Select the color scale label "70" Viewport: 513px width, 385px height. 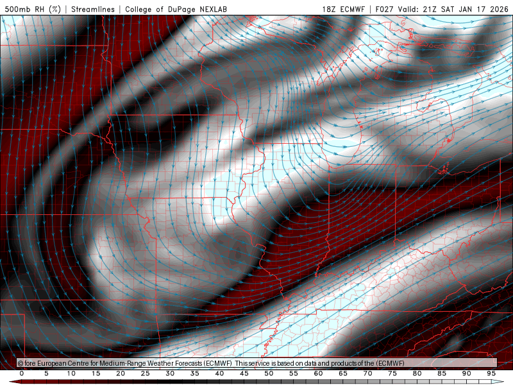[367, 373]
